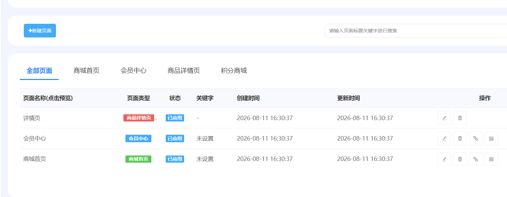Viewport: 507px width, 197px height.
Task: Click the blue 会员中心 type tag
Action: (x=138, y=138)
